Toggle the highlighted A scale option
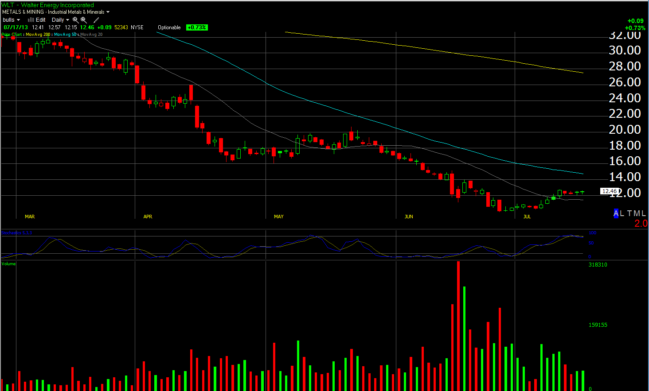Screen dimensions: 649x391 pos(616,213)
